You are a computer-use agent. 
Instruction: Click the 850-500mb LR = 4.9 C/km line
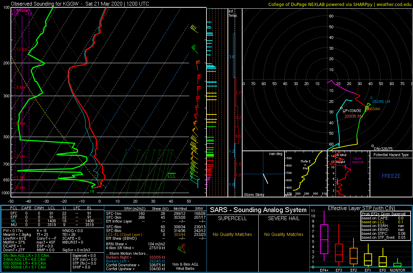[25, 263]
